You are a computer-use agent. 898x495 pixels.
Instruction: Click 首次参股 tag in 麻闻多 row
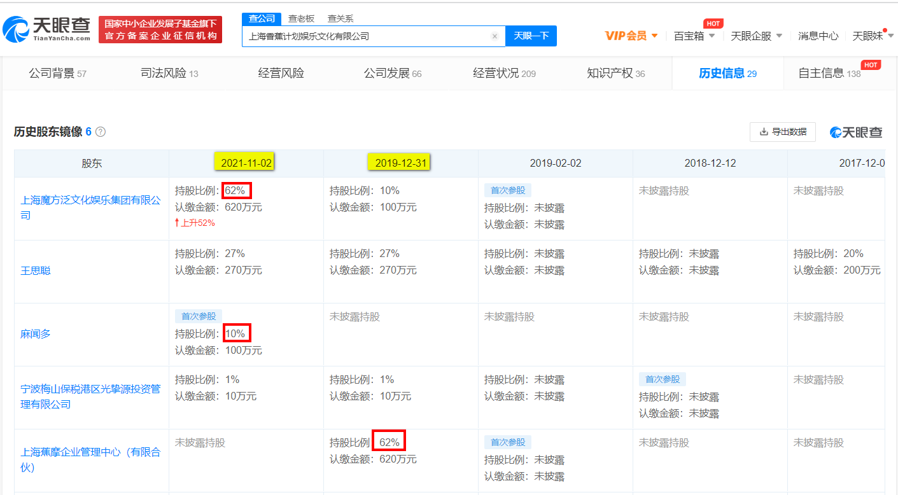pyautogui.click(x=199, y=316)
